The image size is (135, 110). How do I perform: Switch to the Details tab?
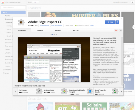coord(40,30)
